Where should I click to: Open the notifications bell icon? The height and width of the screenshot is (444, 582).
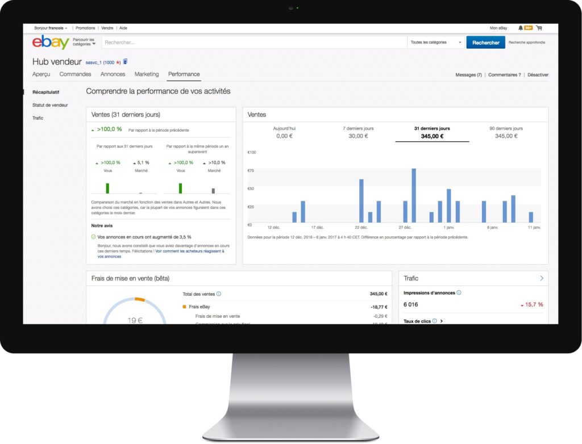(521, 28)
